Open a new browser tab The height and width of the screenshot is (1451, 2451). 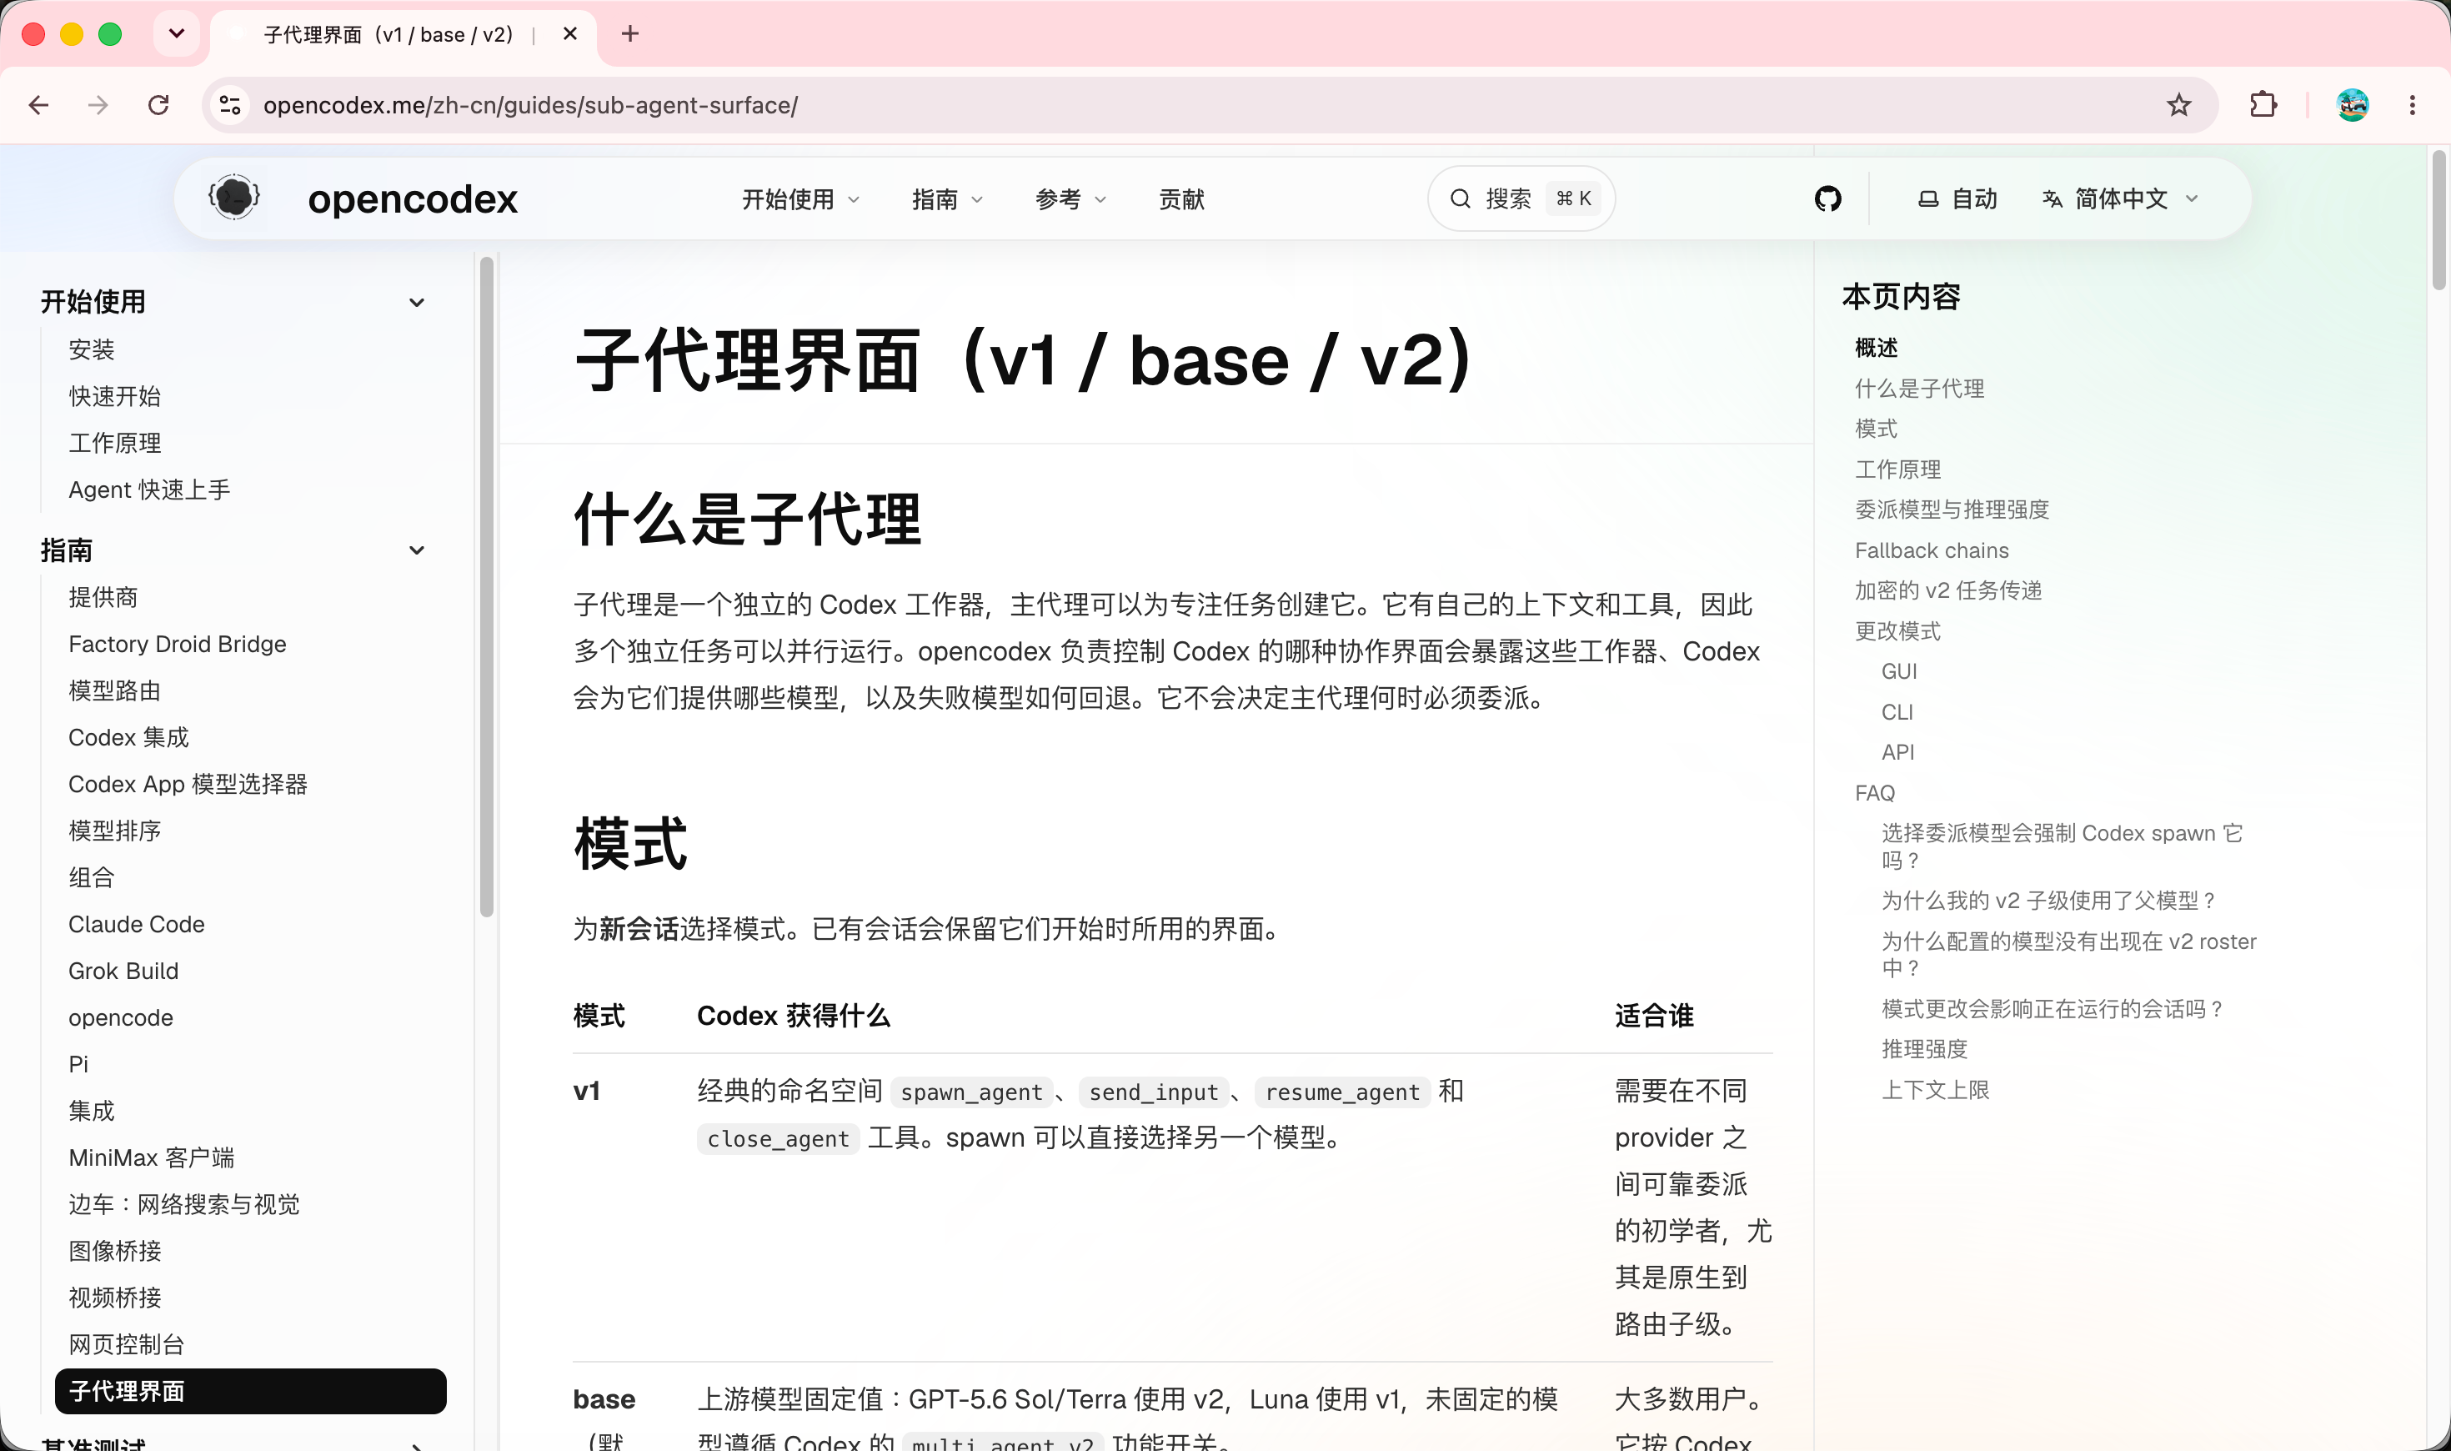pyautogui.click(x=630, y=34)
